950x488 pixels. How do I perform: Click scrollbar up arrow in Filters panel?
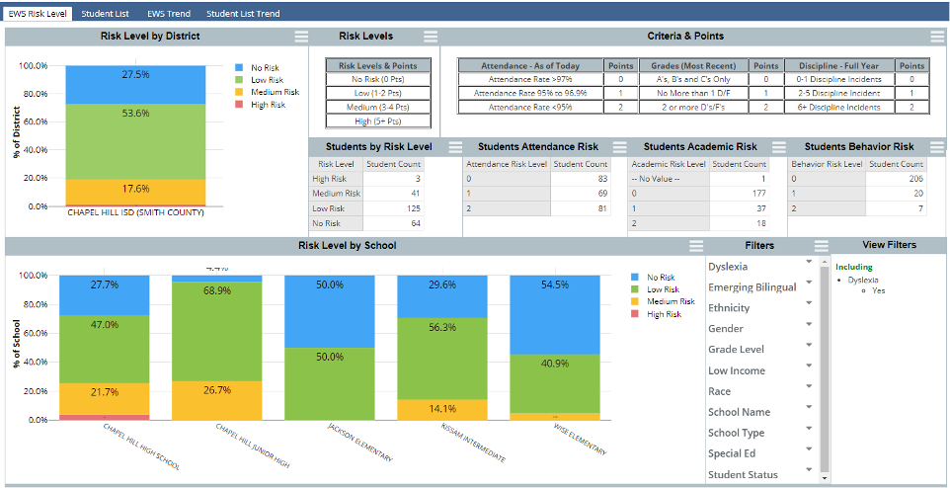coord(824,261)
